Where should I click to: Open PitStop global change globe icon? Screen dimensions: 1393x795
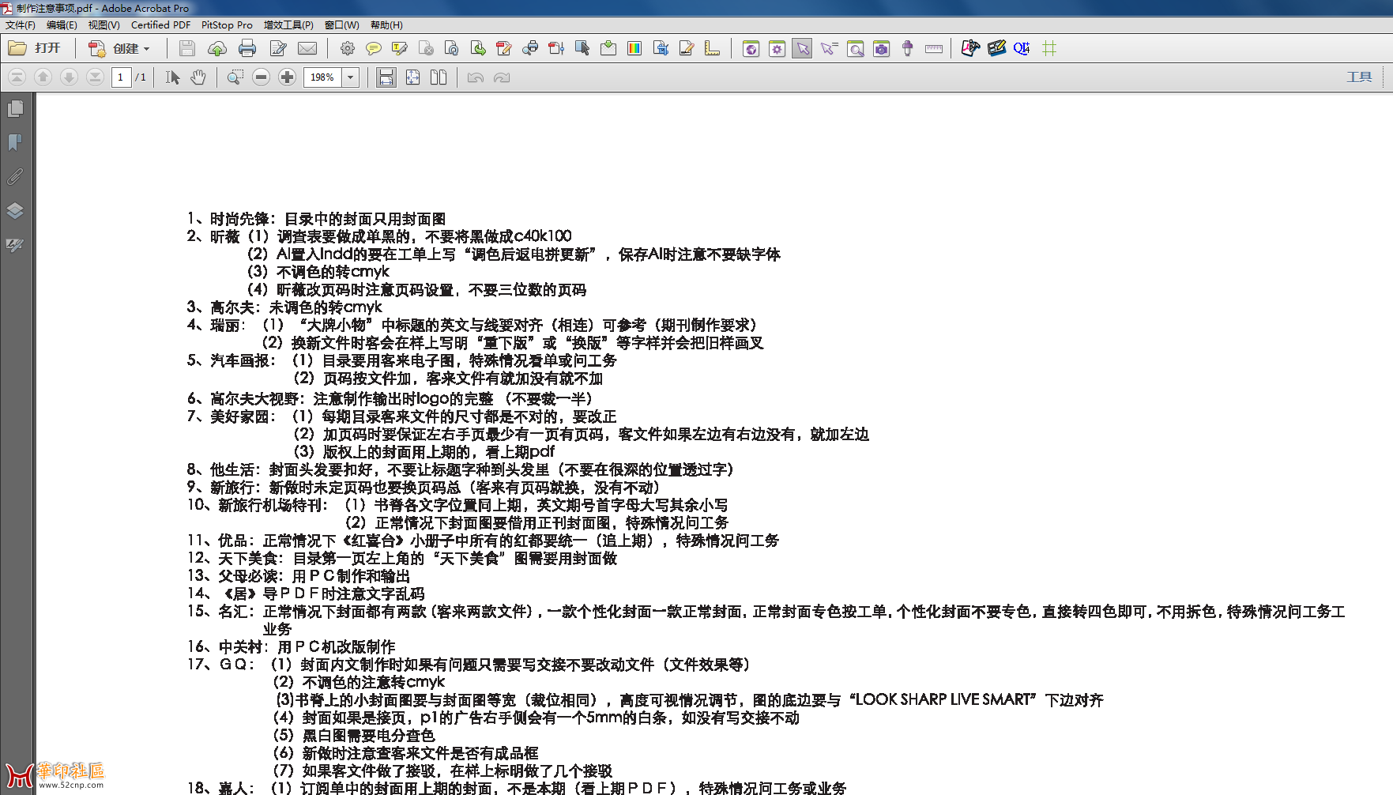pyautogui.click(x=751, y=48)
